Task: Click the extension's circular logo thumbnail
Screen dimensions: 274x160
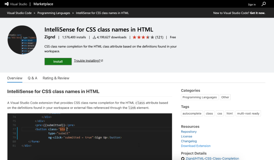Action: coord(22,40)
